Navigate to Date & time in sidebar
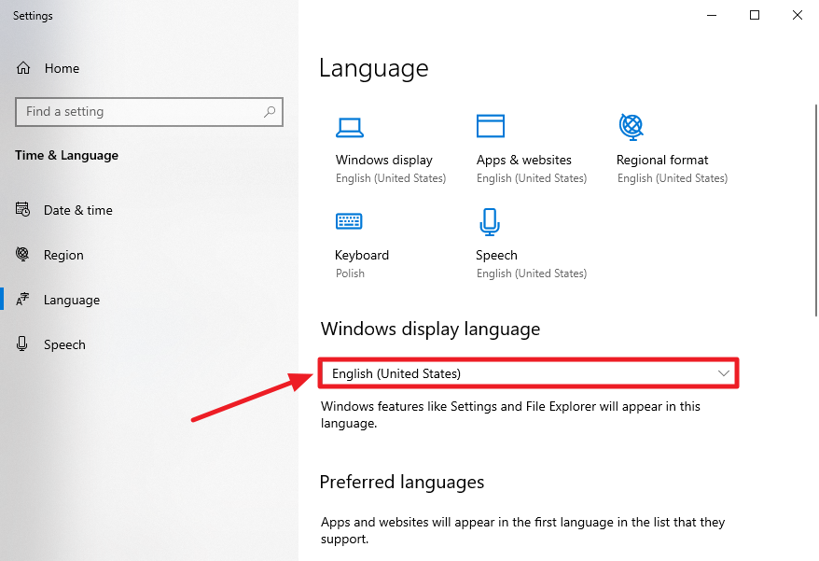Viewport: 819px width, 561px height. [x=76, y=209]
